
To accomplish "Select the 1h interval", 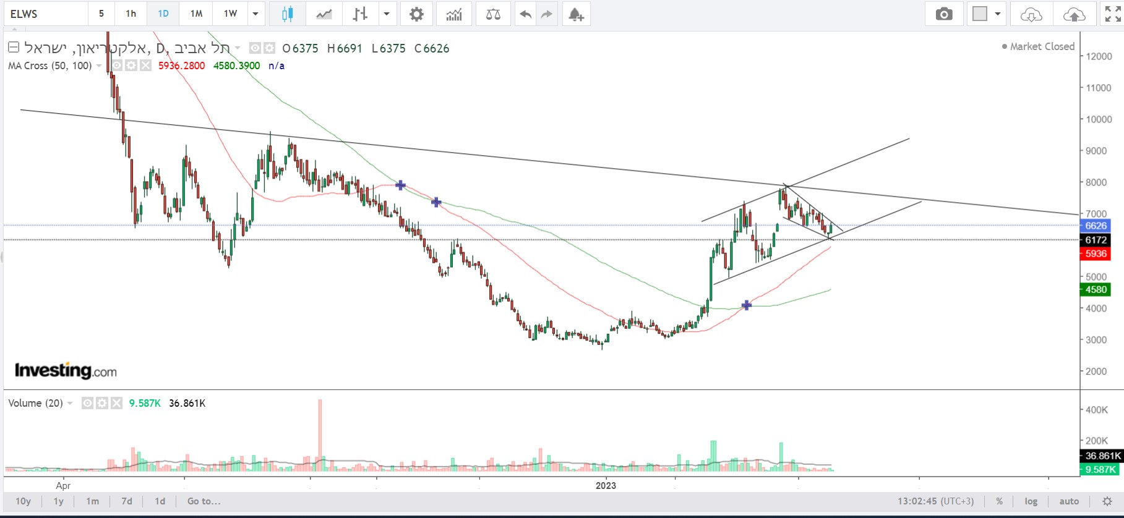I will tap(131, 14).
